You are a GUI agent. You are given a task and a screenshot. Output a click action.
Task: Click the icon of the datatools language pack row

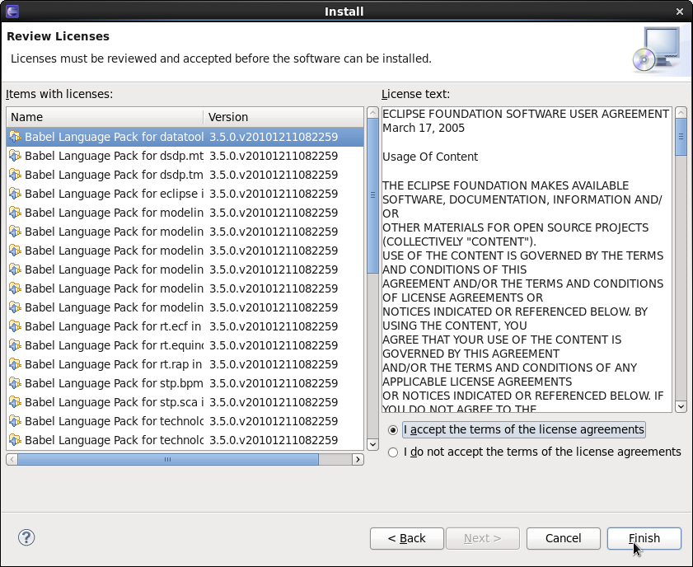pos(15,137)
